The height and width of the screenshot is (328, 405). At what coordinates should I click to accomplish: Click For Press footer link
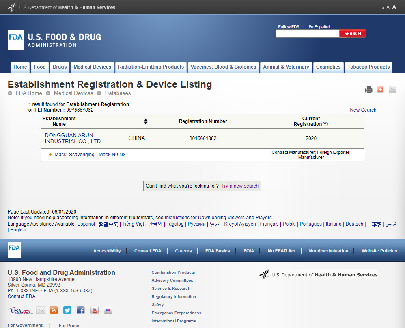[x=69, y=326]
